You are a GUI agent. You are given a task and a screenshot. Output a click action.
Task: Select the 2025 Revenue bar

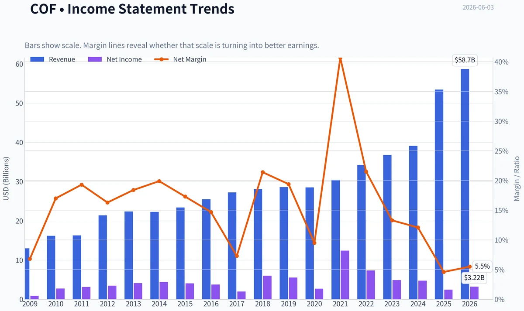click(439, 195)
